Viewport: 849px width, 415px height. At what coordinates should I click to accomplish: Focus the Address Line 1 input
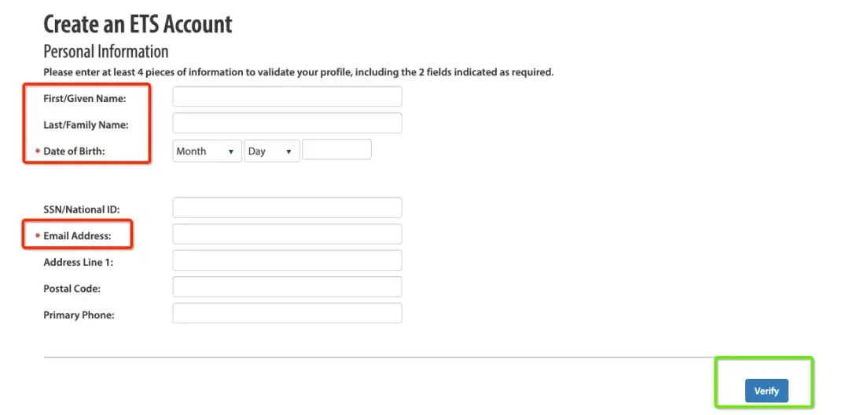(287, 261)
